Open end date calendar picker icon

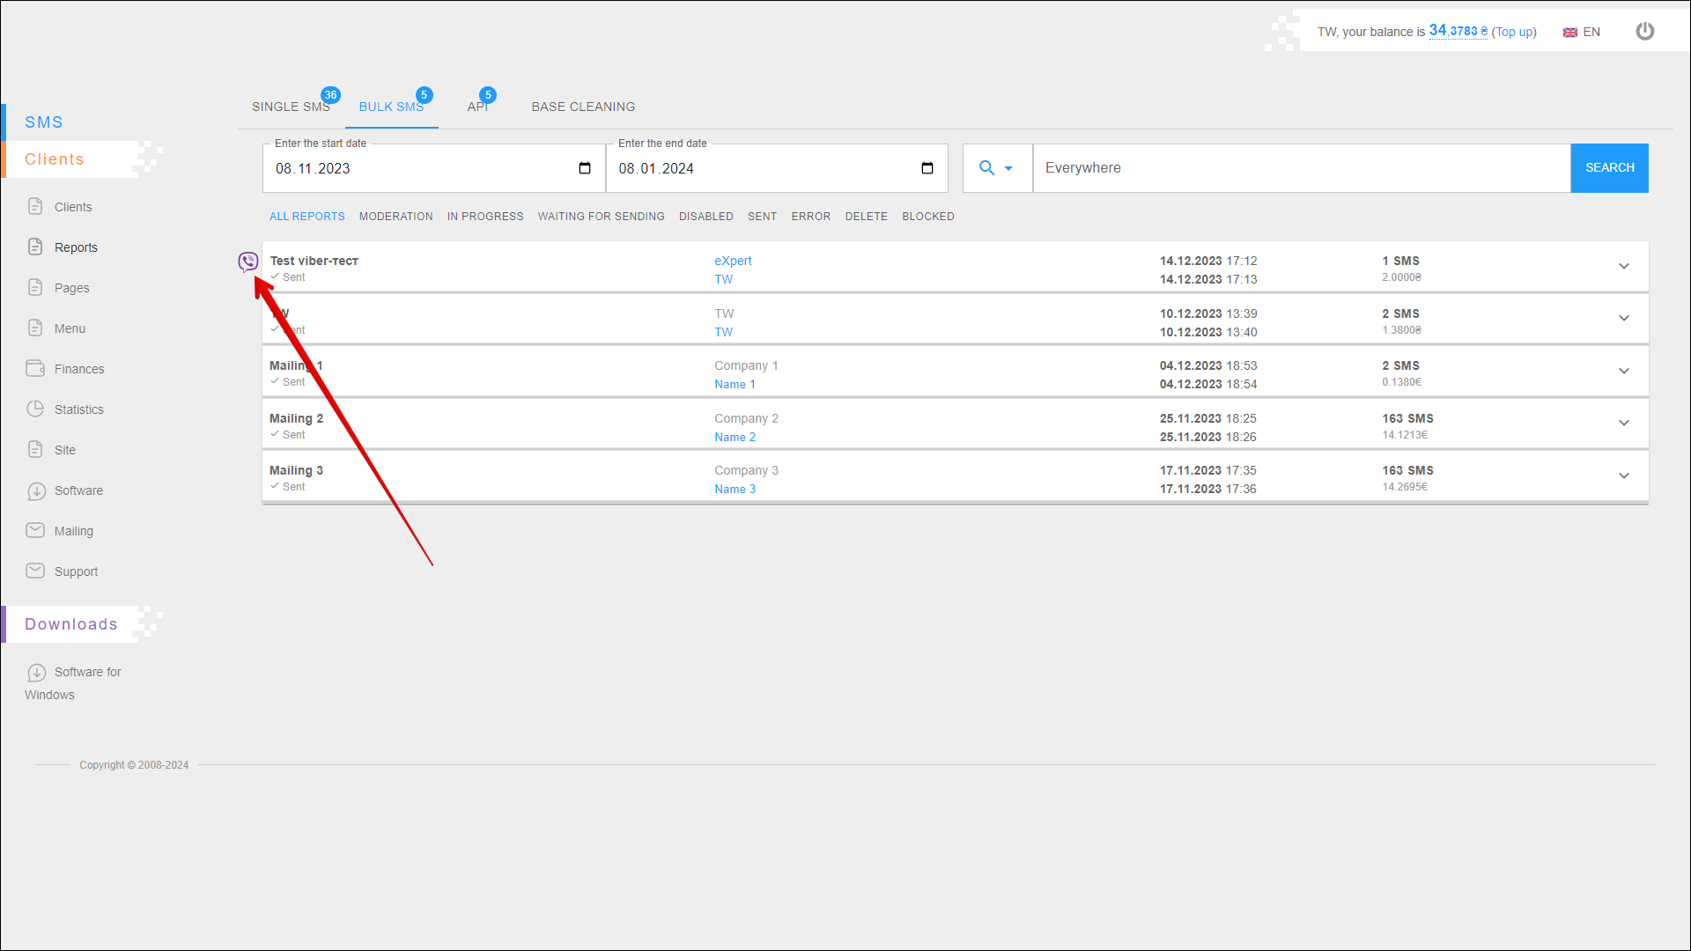927,168
